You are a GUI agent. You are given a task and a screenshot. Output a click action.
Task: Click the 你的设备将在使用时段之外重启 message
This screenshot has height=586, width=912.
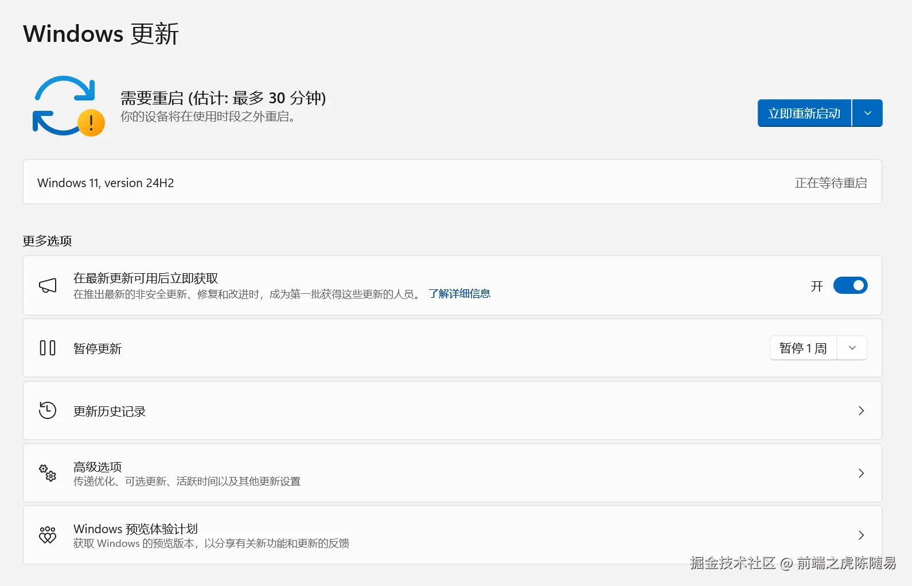tap(208, 117)
